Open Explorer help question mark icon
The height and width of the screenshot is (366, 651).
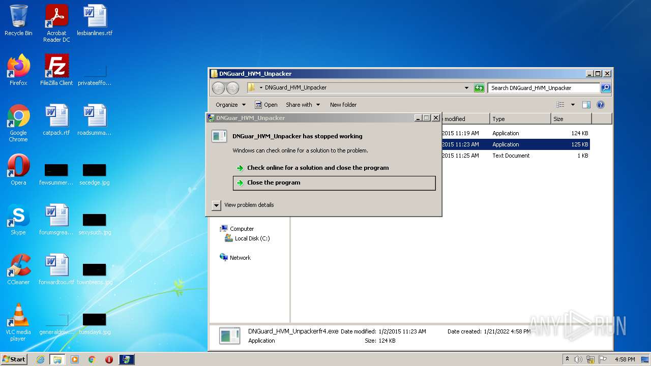pyautogui.click(x=601, y=105)
